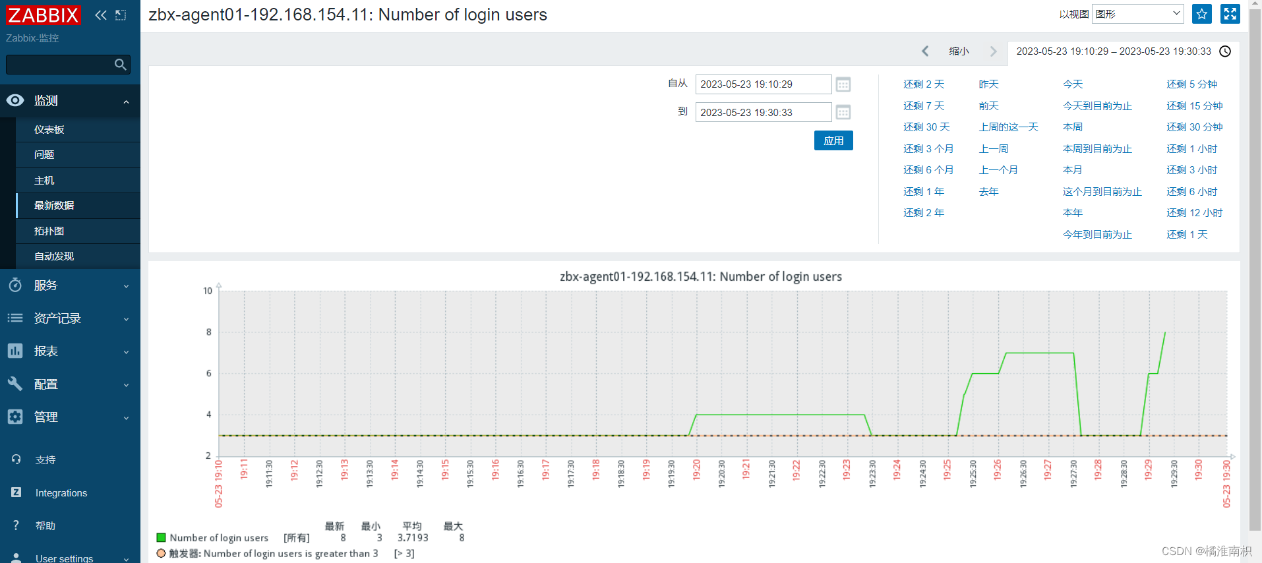
Task: Click the inventory list icon
Action: click(15, 318)
